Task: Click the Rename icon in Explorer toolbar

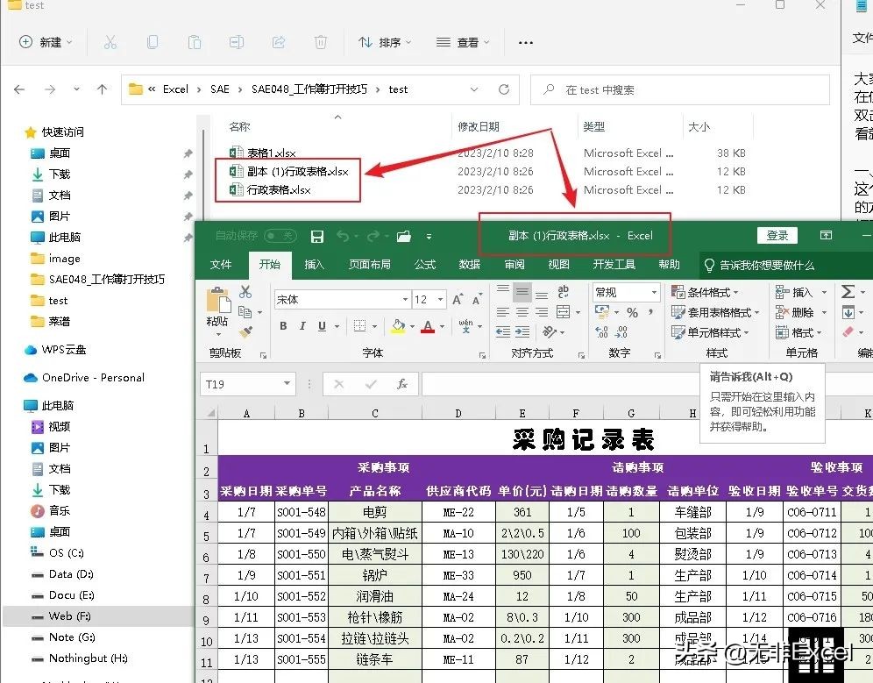Action: click(237, 42)
